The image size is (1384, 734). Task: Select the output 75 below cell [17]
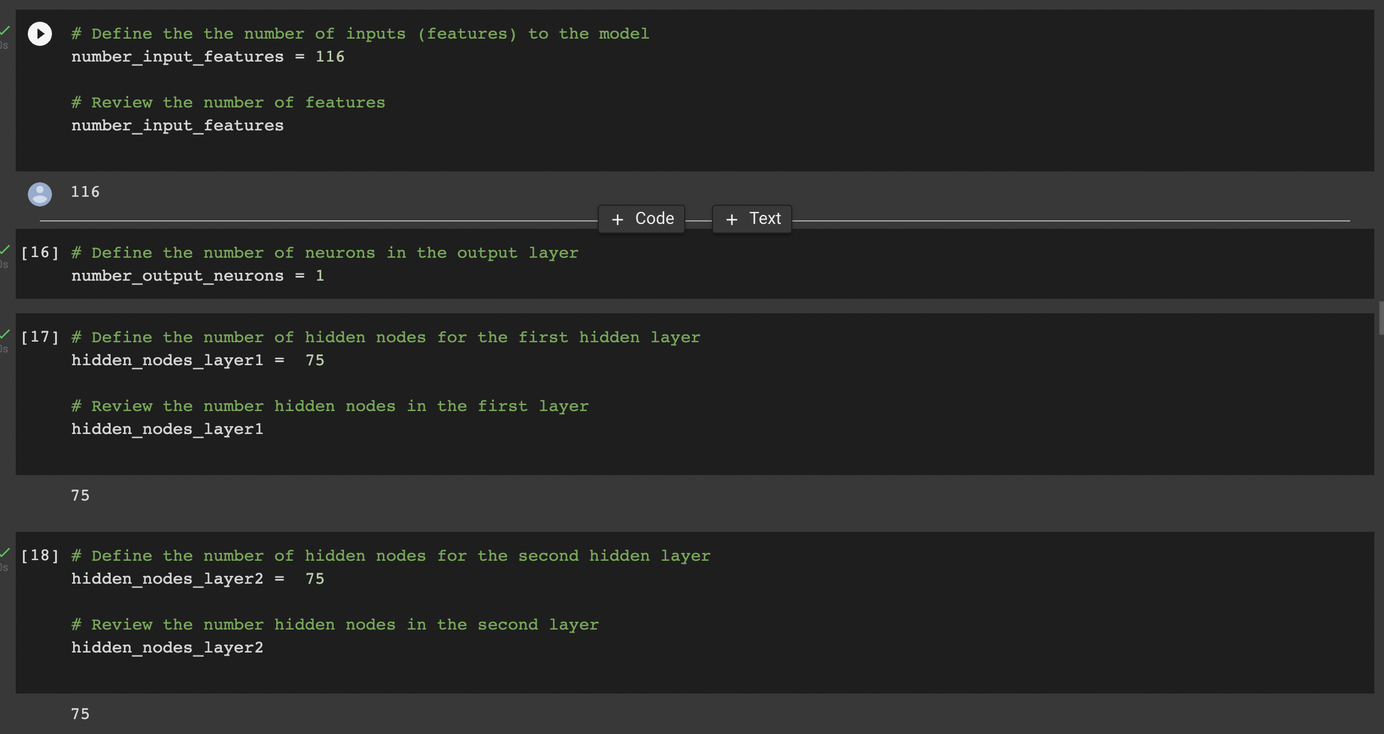[79, 495]
